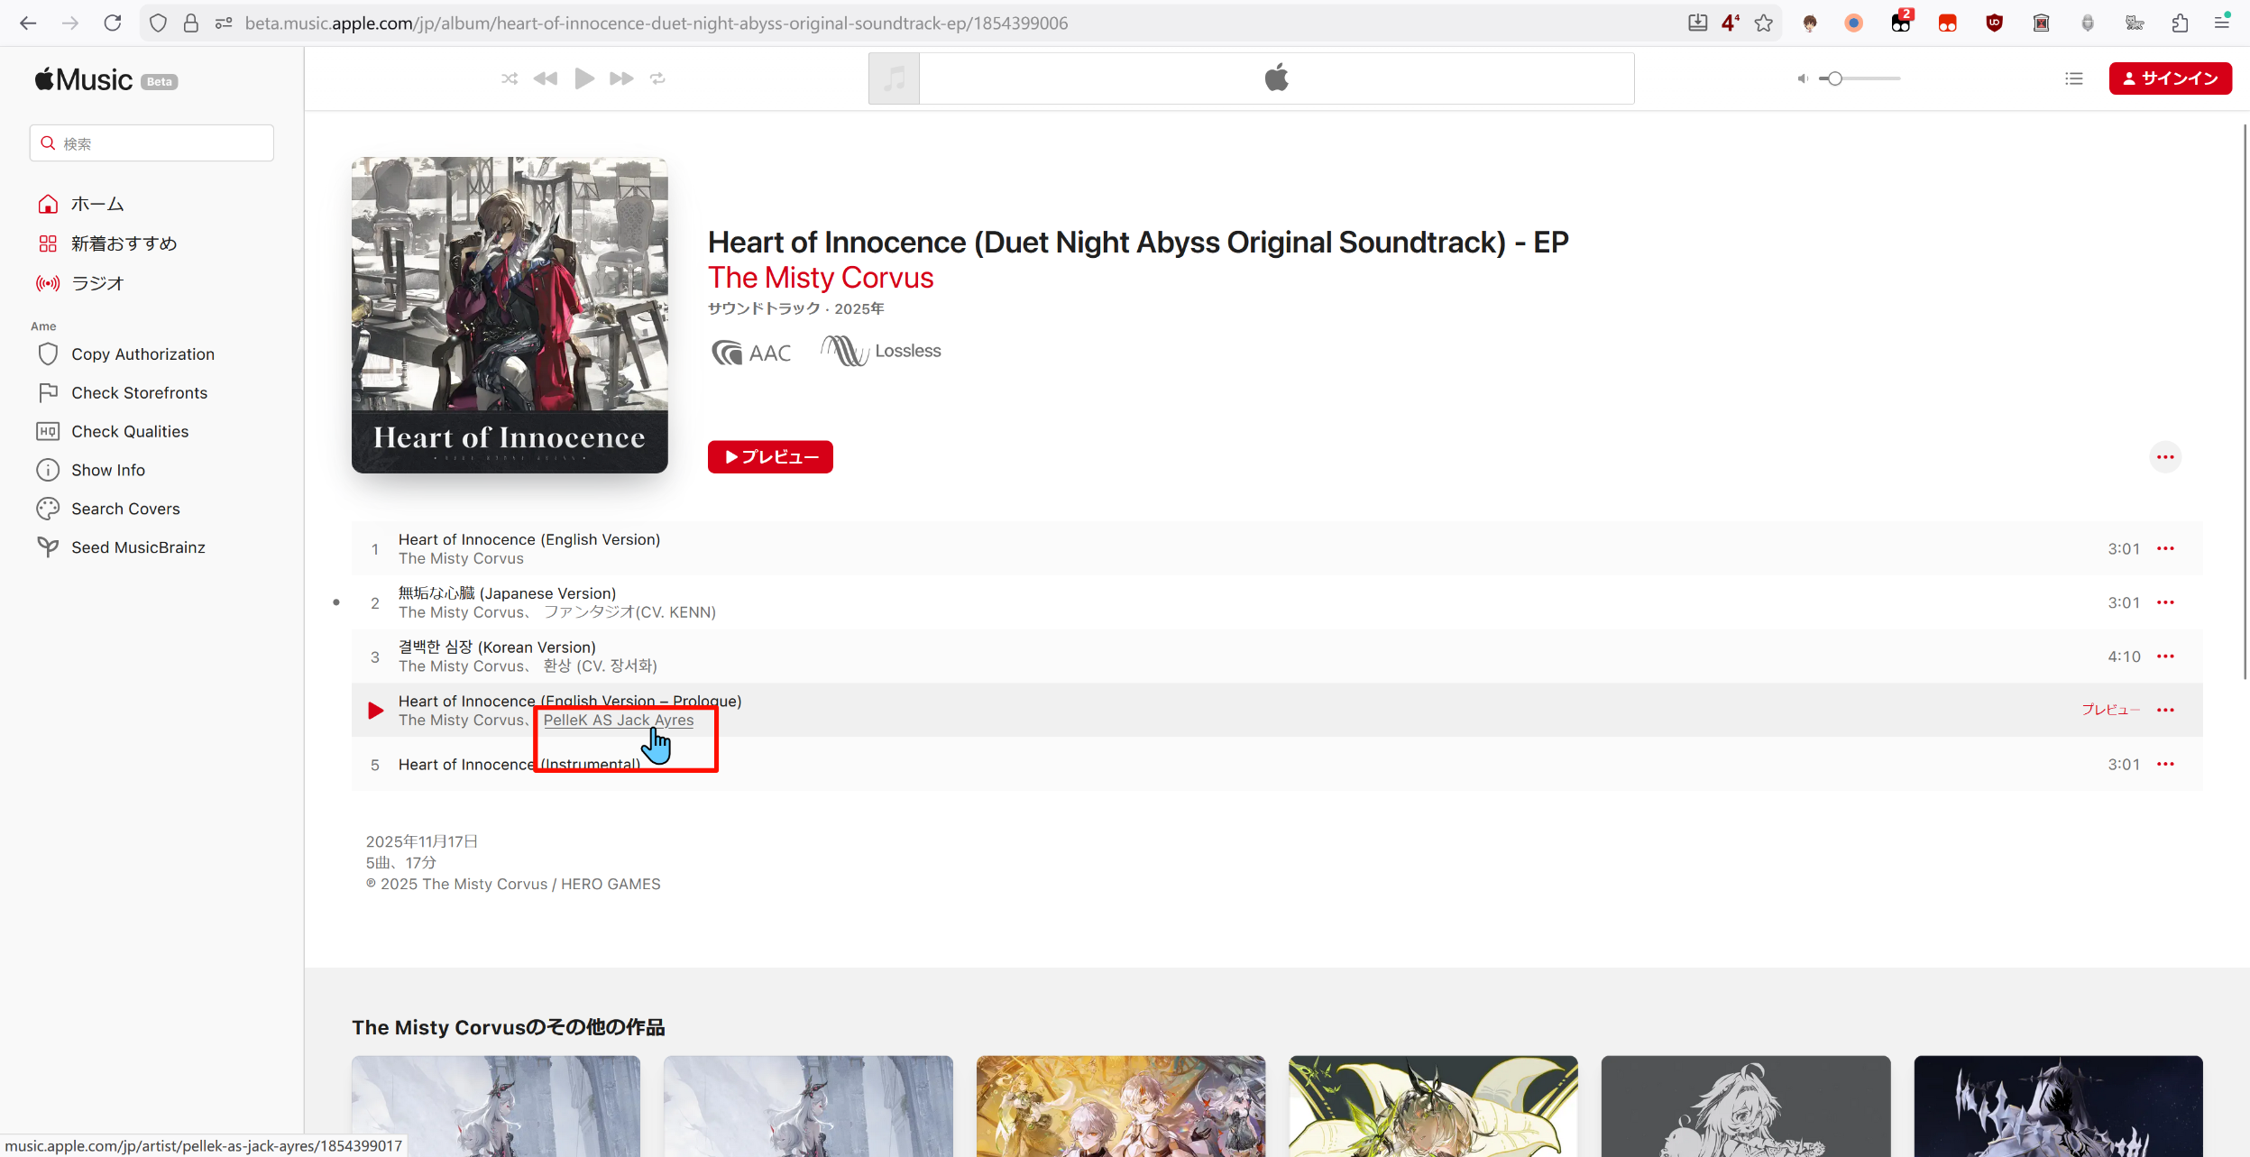Go to the previous track

[546, 78]
